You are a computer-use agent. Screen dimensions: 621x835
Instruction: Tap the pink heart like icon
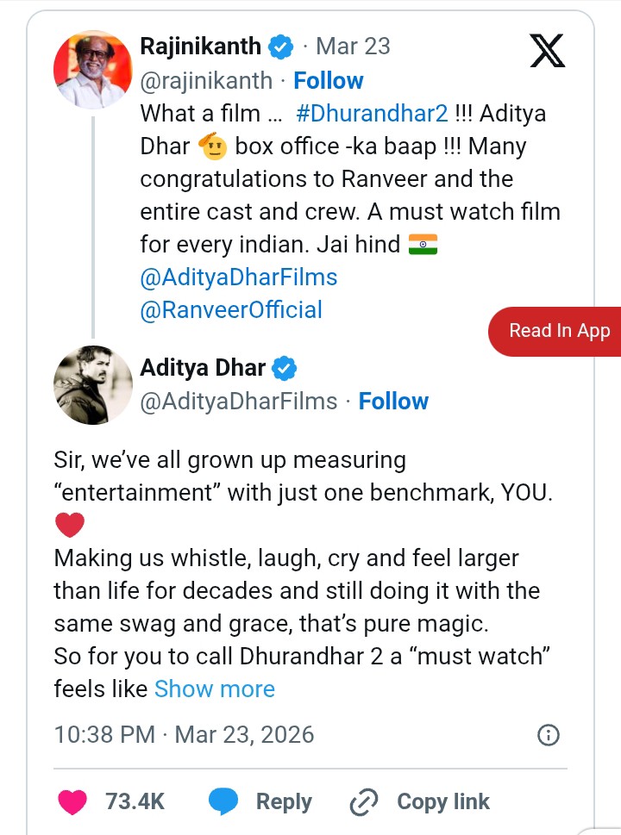tap(72, 801)
